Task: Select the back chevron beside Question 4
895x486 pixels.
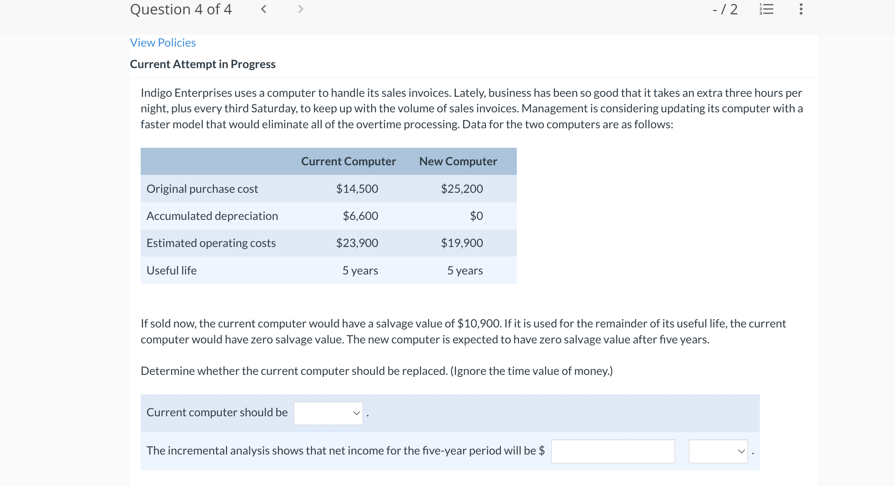Action: pyautogui.click(x=263, y=9)
